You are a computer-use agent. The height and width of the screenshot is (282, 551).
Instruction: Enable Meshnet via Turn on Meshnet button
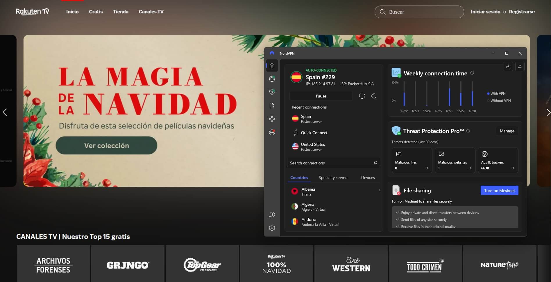(499, 190)
